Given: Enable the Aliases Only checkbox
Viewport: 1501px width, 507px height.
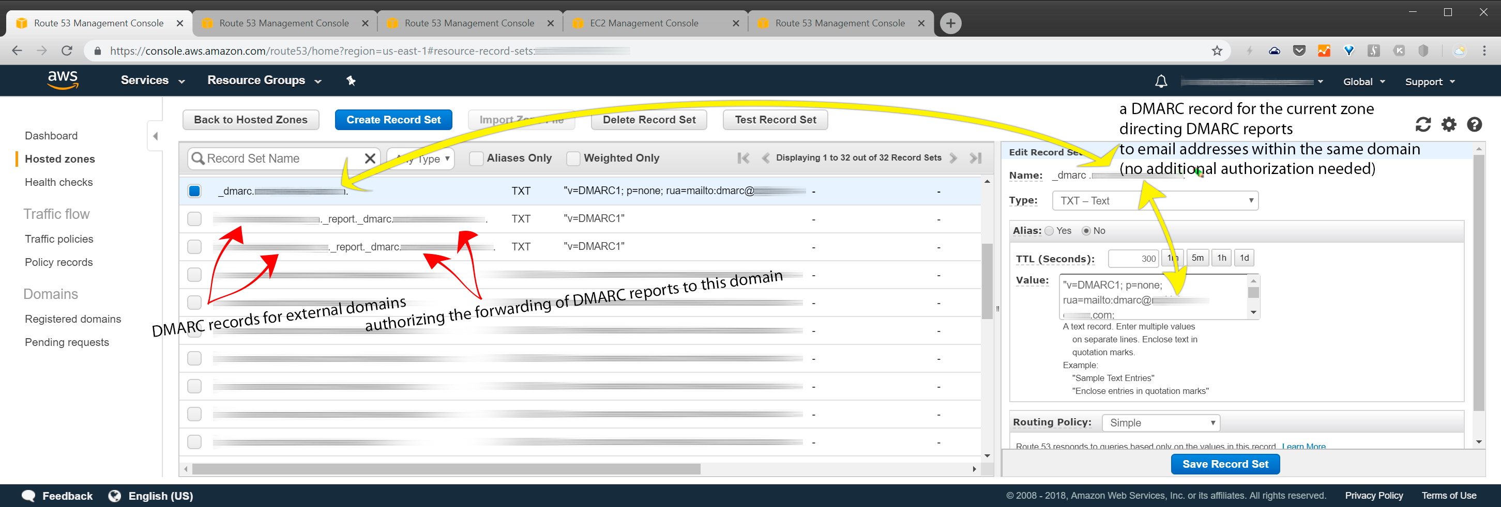Looking at the screenshot, I should point(476,159).
